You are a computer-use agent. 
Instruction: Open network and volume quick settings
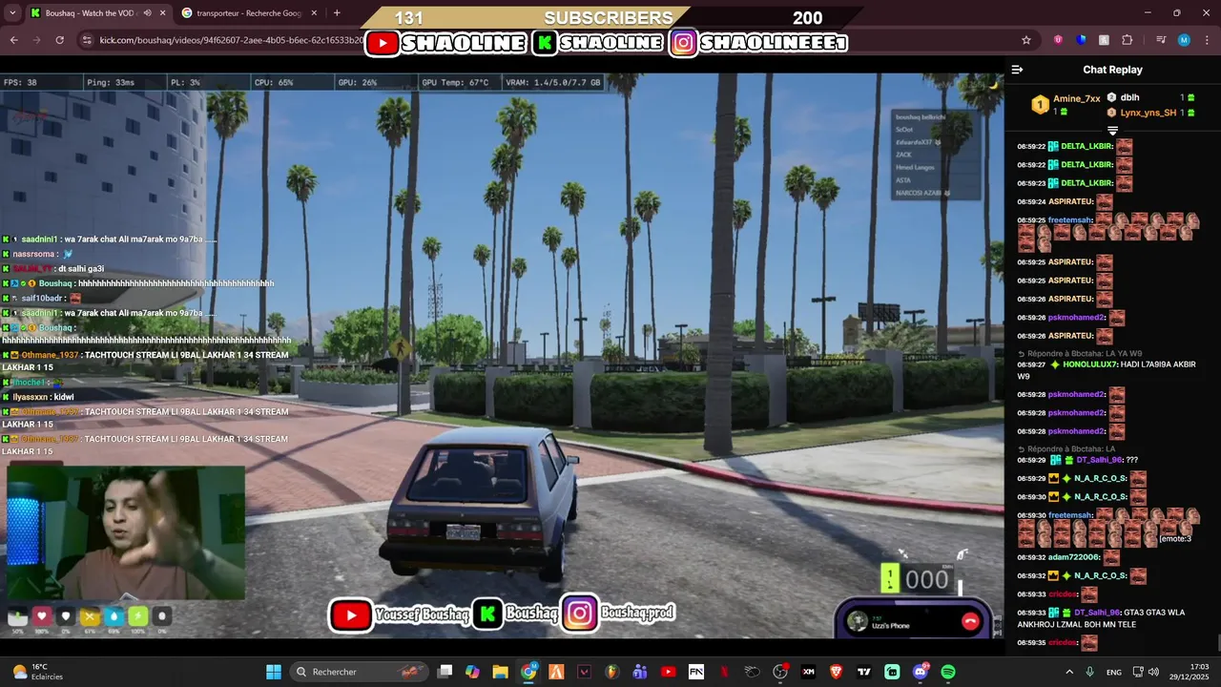pyautogui.click(x=1146, y=672)
